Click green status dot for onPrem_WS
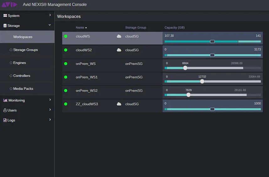 coord(66,64)
